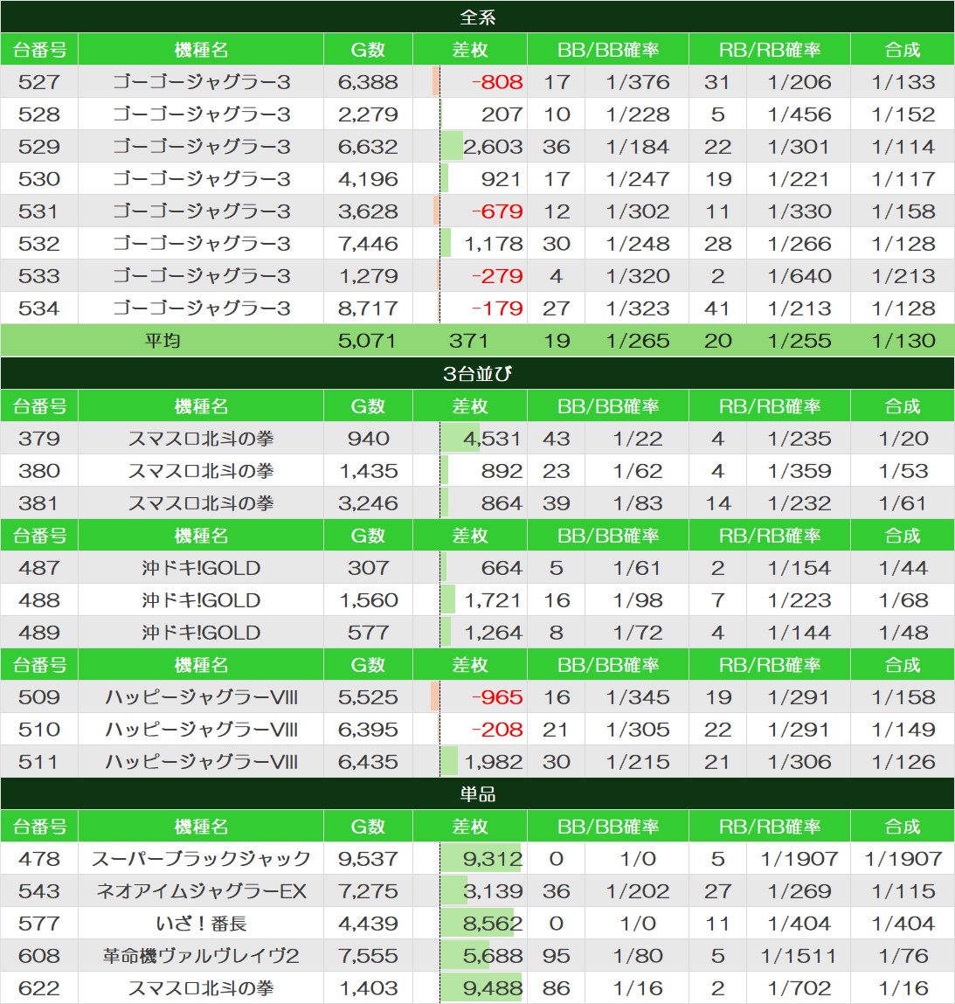Select machine number 509 cell

click(x=39, y=696)
